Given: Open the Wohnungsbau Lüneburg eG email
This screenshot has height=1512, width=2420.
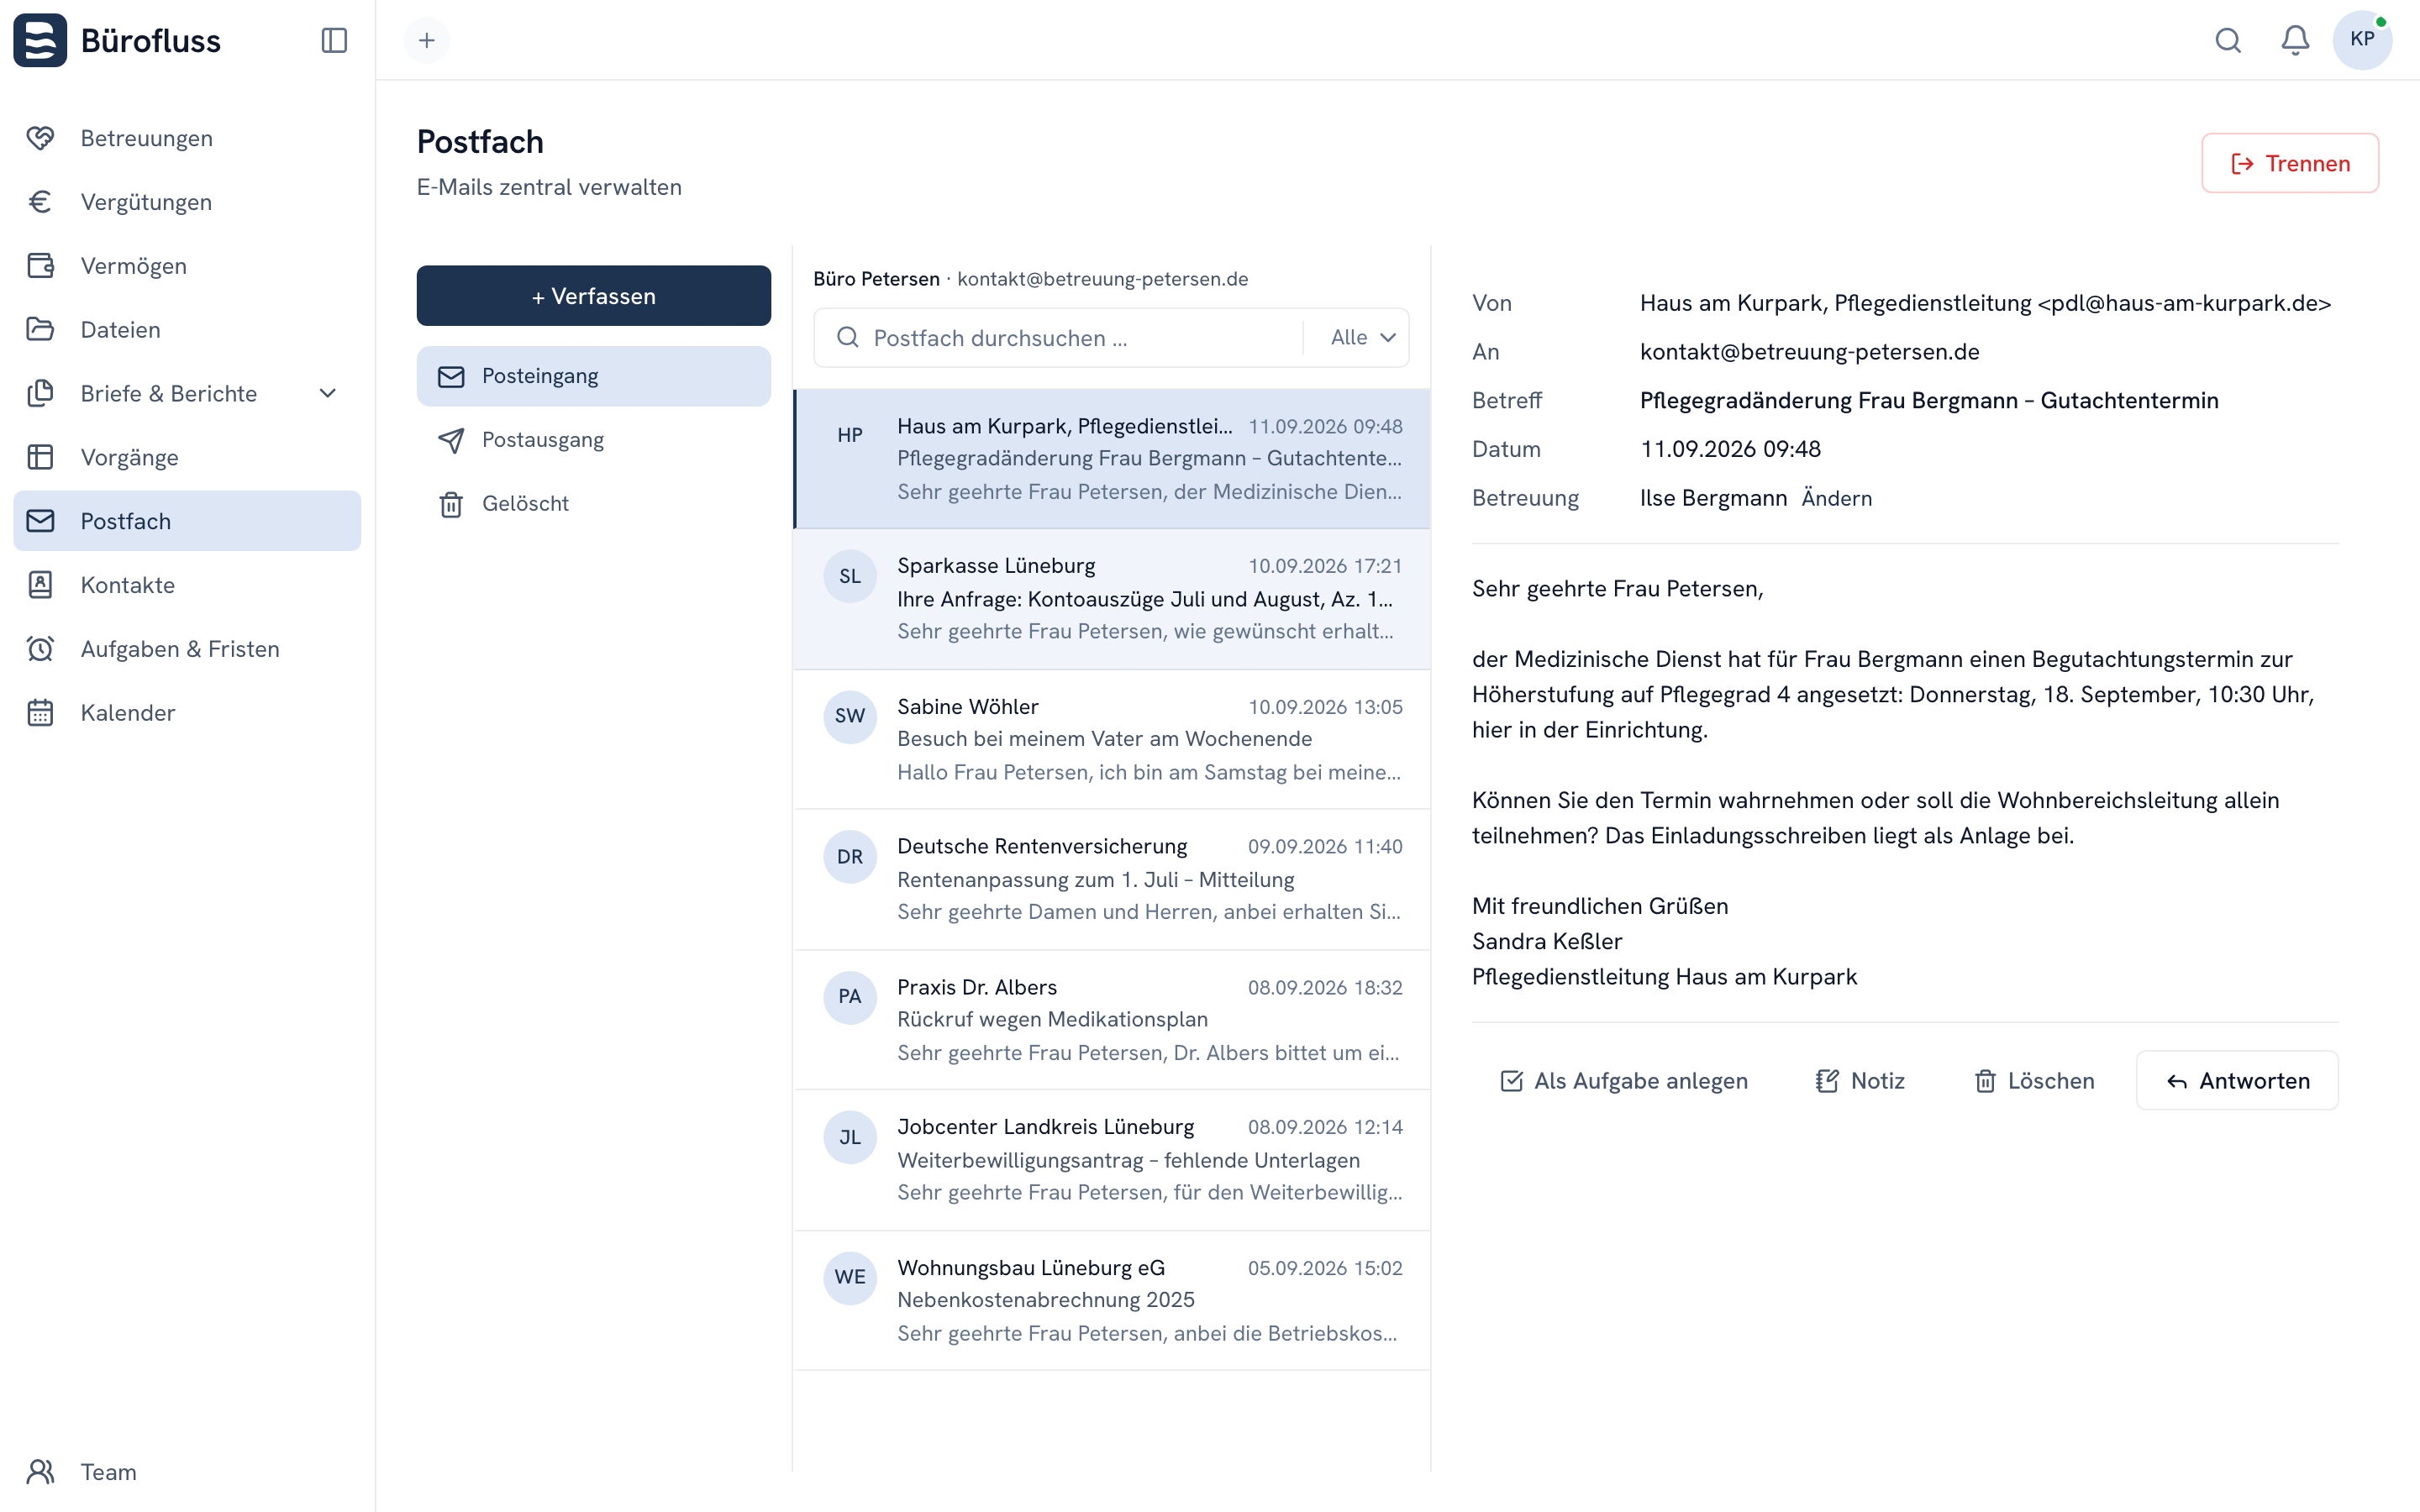Looking at the screenshot, I should (1112, 1301).
